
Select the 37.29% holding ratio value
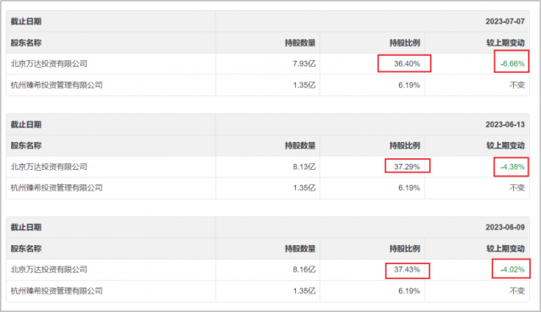pos(407,167)
